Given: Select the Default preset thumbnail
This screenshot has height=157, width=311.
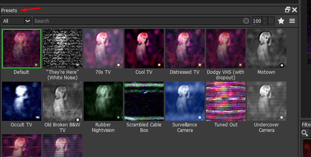Looking at the screenshot, I should (22, 49).
